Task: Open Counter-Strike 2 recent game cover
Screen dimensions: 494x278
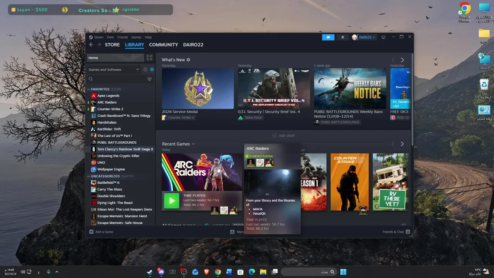Action: pyautogui.click(x=350, y=182)
